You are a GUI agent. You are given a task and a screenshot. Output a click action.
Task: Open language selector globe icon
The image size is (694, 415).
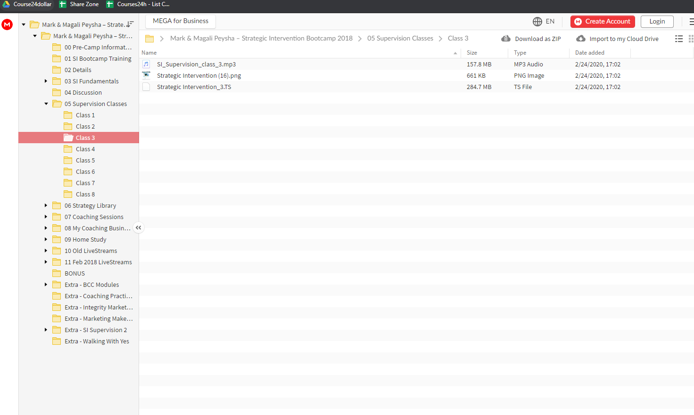[x=537, y=22]
